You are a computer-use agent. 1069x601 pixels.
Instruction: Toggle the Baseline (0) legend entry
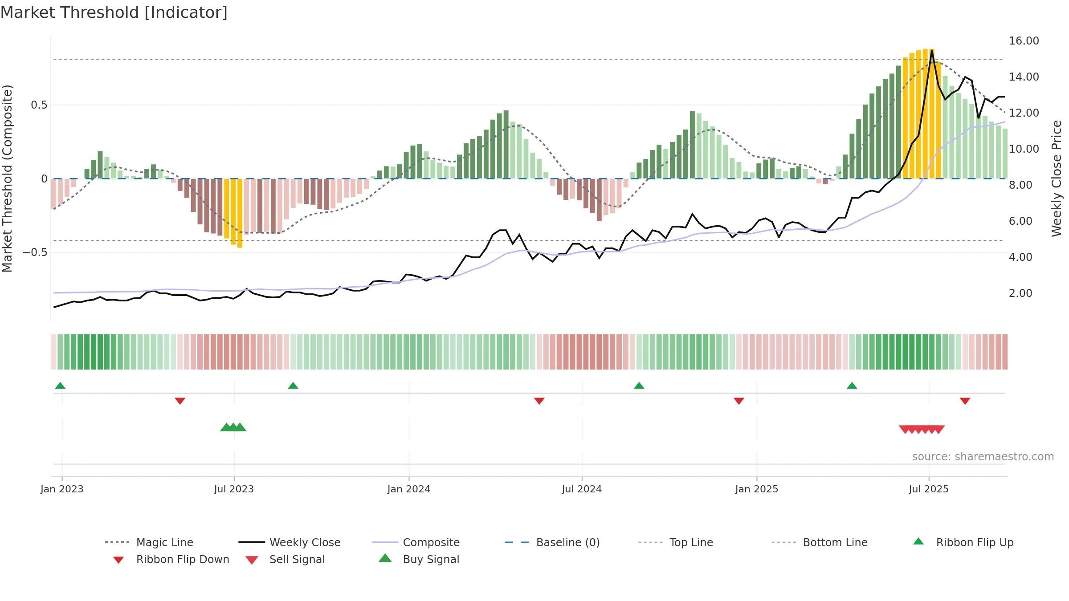point(552,542)
